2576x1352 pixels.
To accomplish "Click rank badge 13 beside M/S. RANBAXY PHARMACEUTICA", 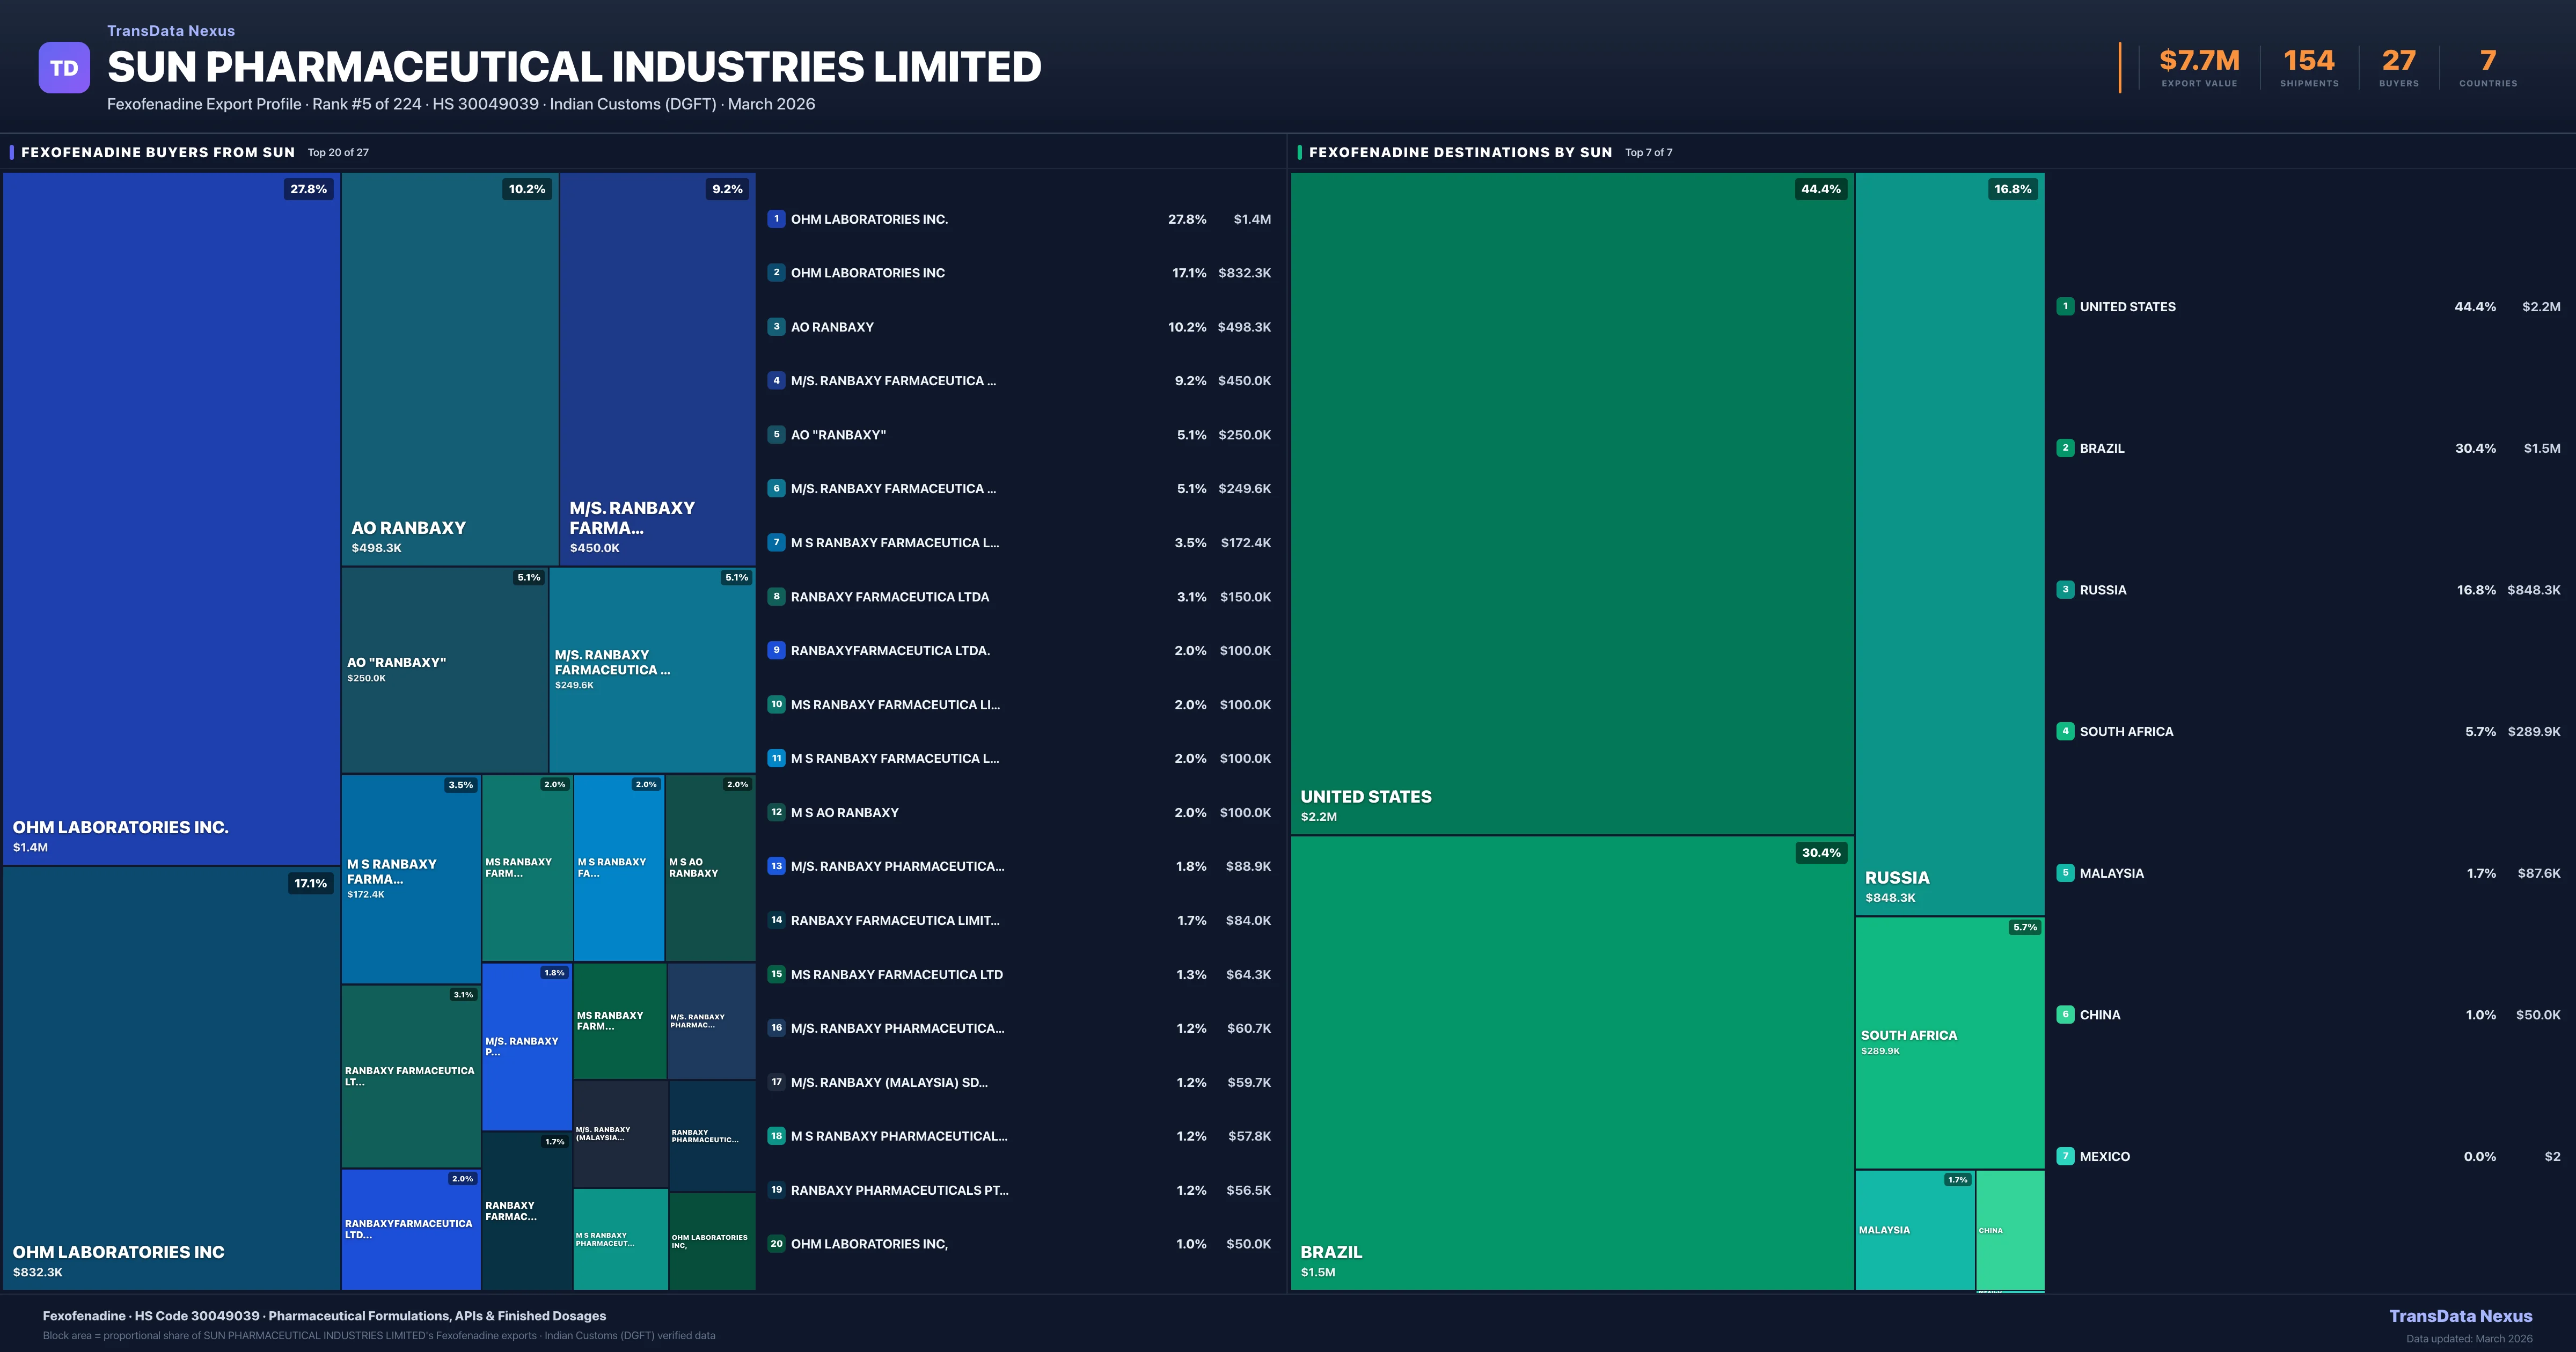I will coord(776,866).
